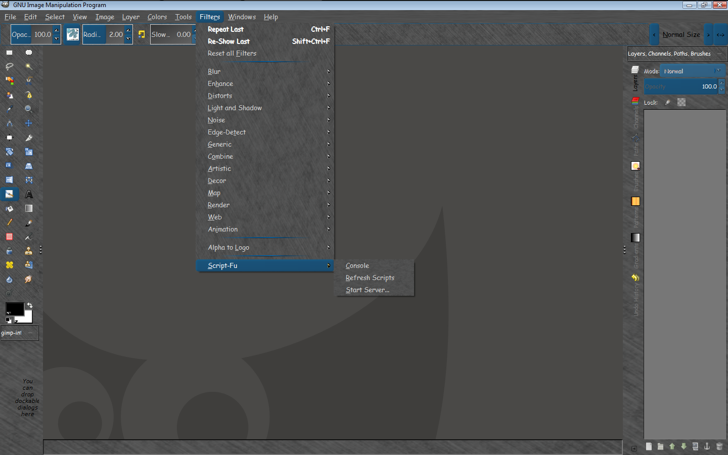This screenshot has height=455, width=728.
Task: Switch to the Channels dock tab
Action: click(635, 114)
